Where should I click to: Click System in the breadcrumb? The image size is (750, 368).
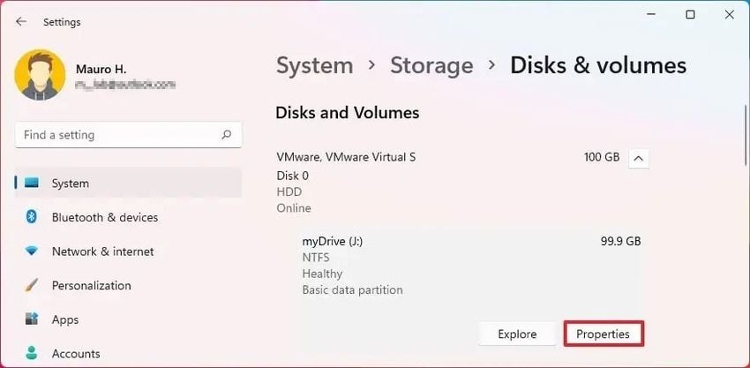[314, 65]
